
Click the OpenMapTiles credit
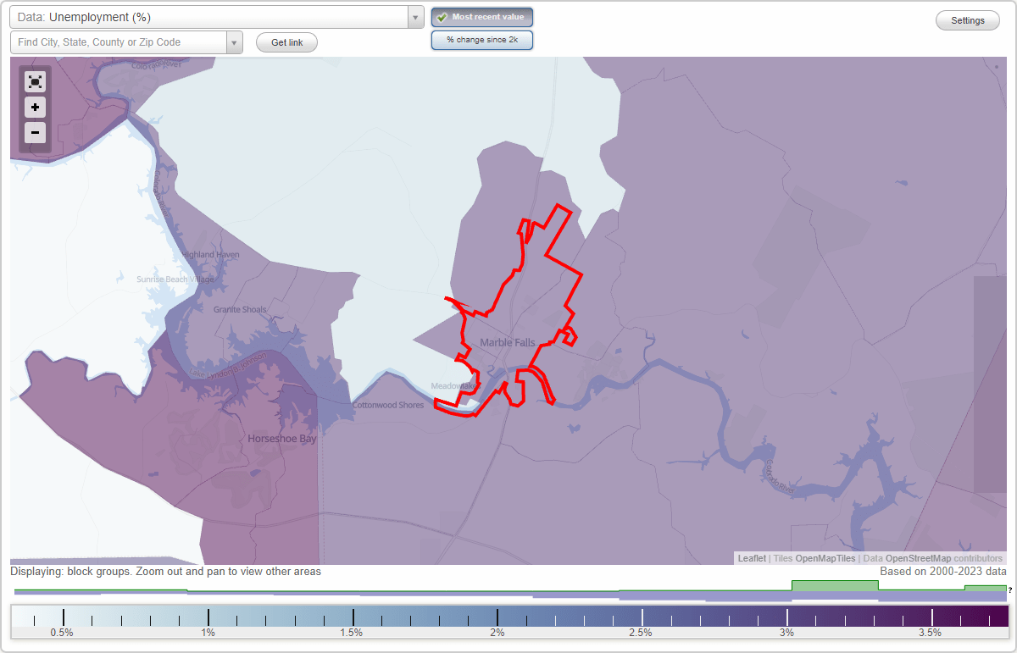(825, 558)
